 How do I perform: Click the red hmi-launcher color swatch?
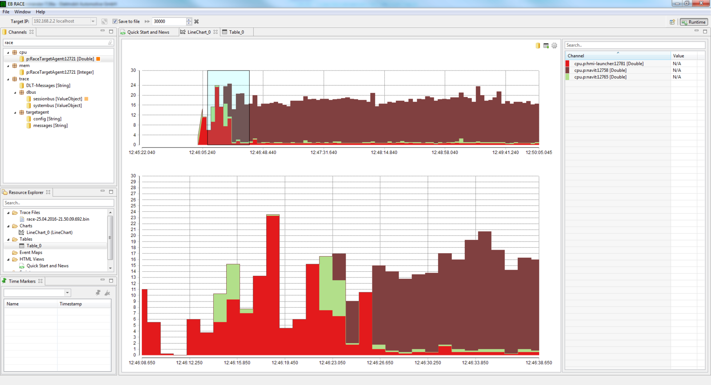click(x=567, y=64)
